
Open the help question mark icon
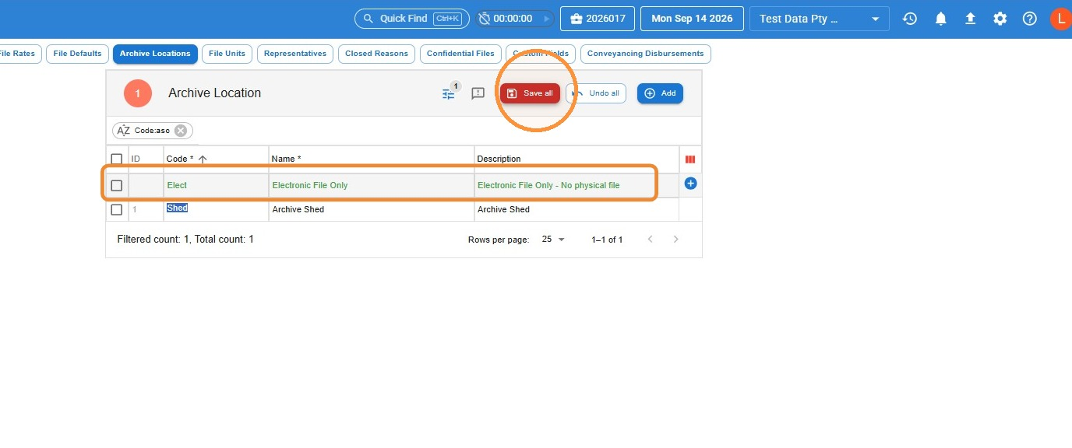1030,19
